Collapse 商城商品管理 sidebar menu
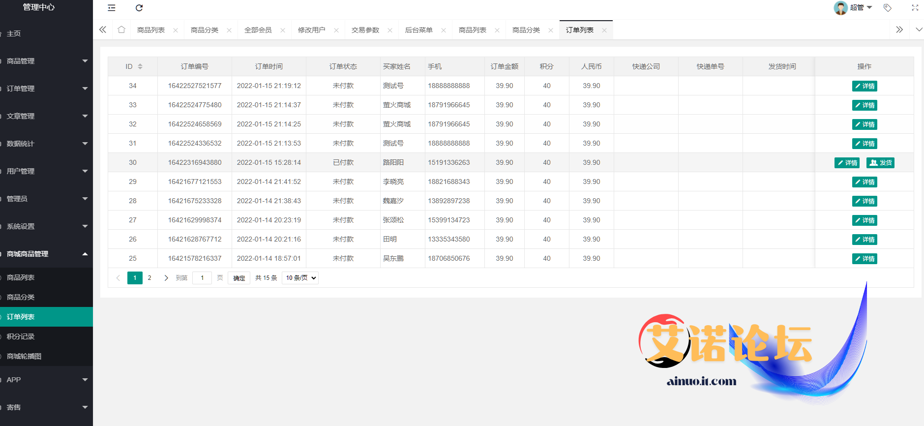 [46, 254]
